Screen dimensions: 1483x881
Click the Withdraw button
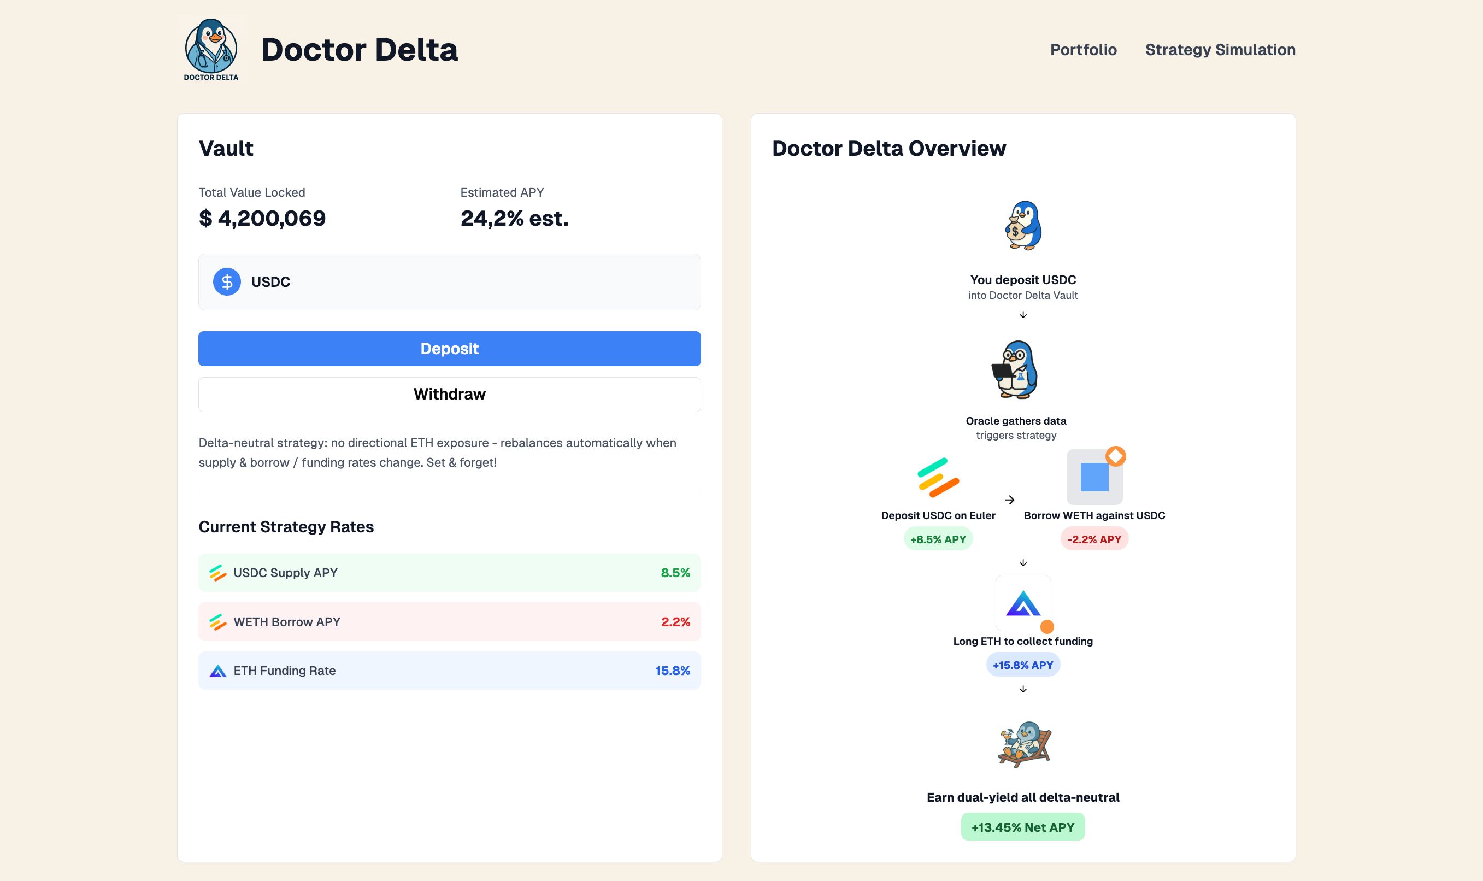click(x=449, y=394)
